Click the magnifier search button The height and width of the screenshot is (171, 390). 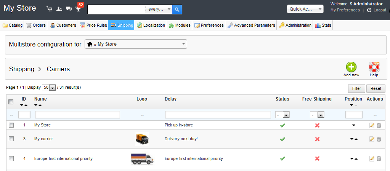coord(177,9)
